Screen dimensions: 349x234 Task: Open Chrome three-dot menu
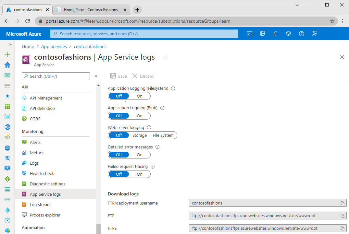point(343,21)
